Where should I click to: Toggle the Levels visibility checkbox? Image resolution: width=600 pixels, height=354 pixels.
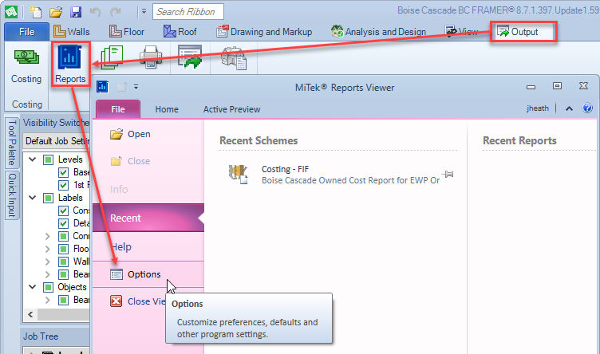tap(48, 159)
